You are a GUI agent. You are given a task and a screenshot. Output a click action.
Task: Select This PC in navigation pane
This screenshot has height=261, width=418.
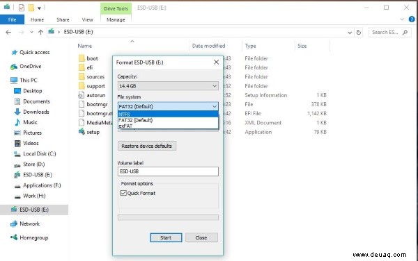point(29,81)
